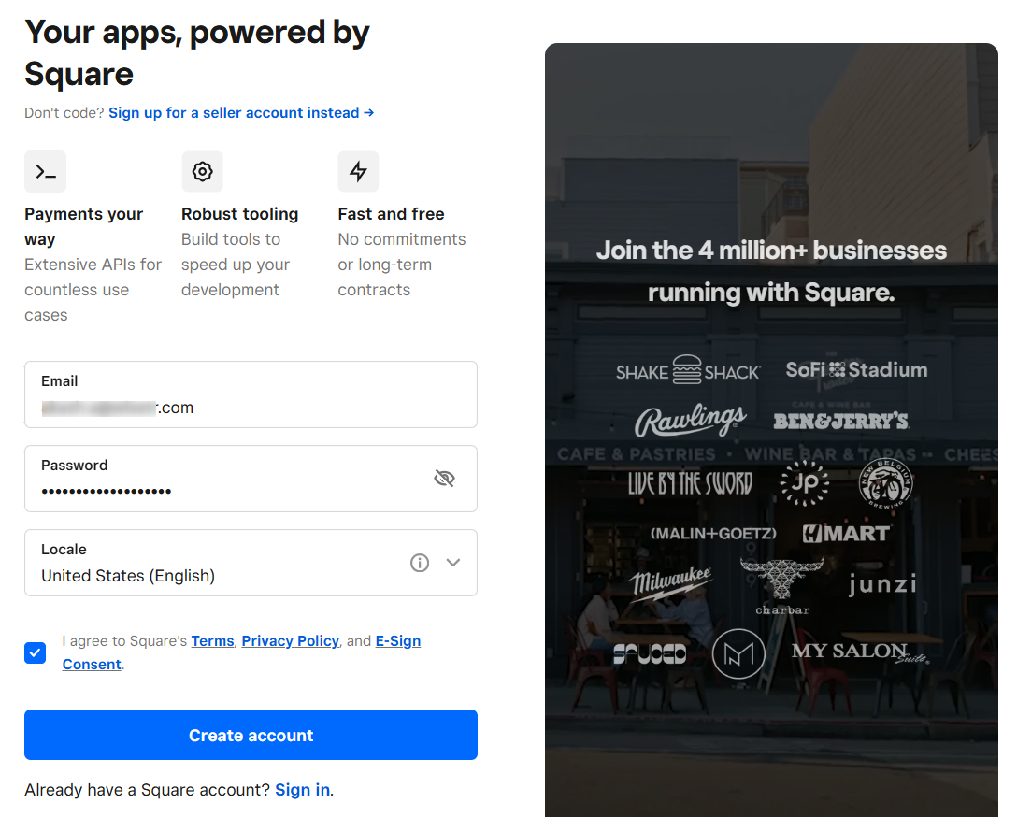This screenshot has width=1017, height=817.
Task: Click the gear icon above Robust tooling
Action: (202, 172)
